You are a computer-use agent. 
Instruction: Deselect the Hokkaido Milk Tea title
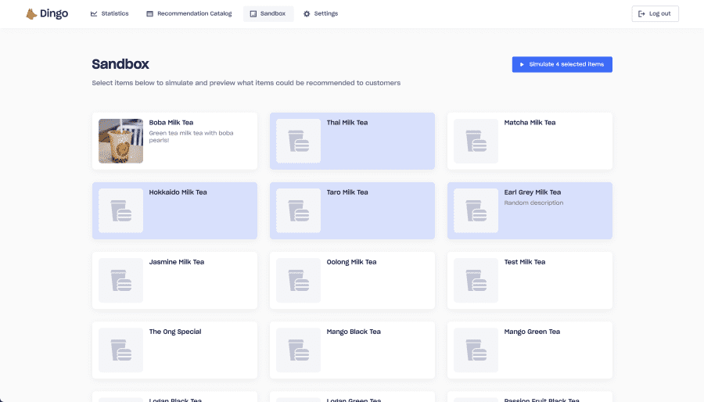pos(178,192)
